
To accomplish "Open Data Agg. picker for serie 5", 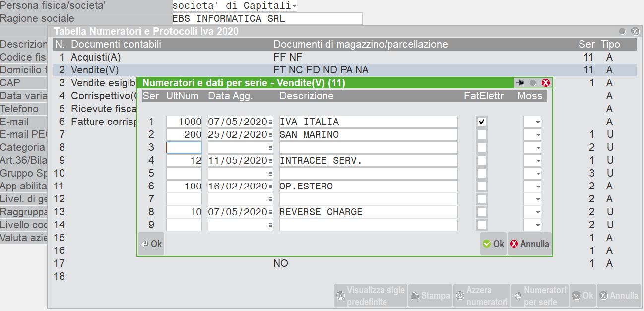I will pos(269,172).
